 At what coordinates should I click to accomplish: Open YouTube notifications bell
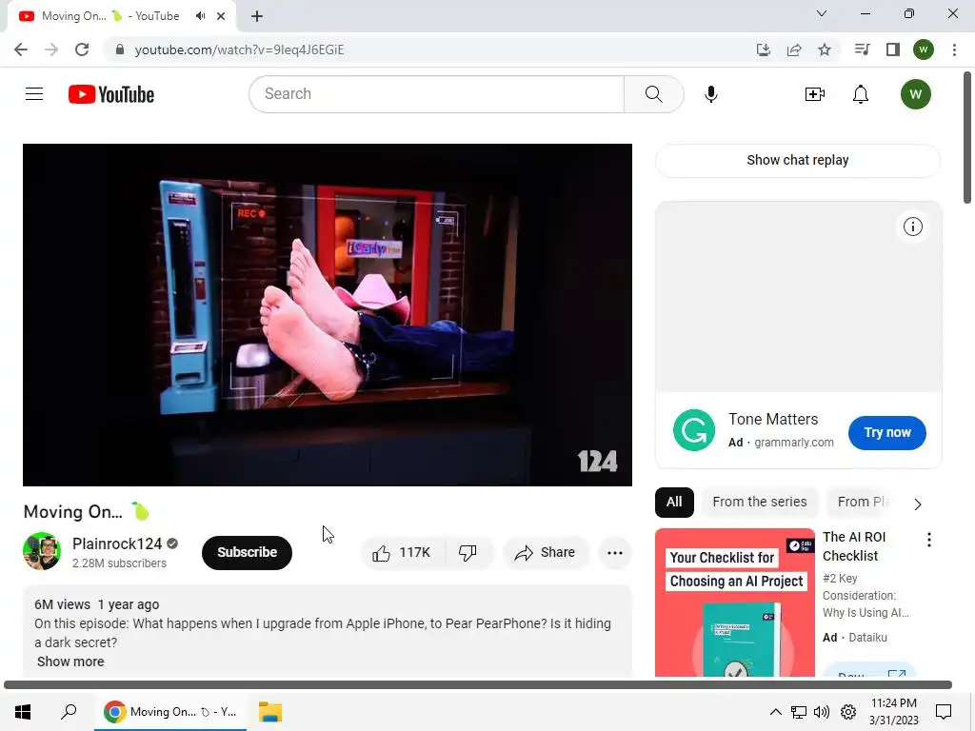[x=861, y=94]
